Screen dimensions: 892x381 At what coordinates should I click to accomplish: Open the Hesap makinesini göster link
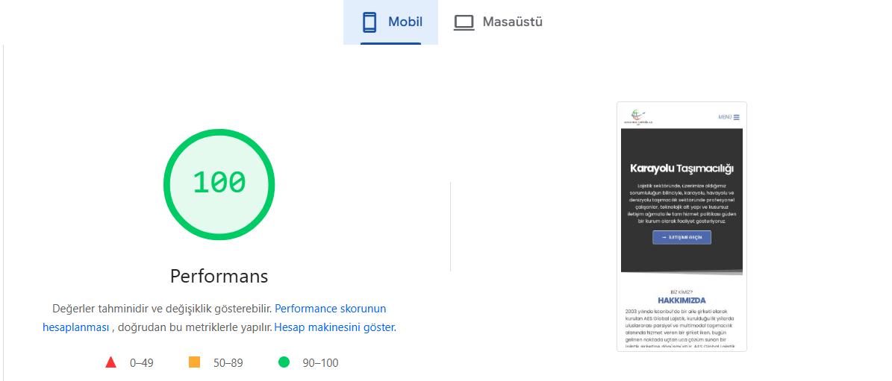[x=335, y=327]
